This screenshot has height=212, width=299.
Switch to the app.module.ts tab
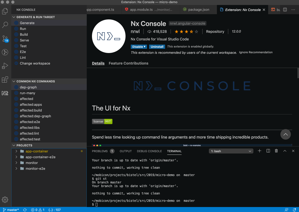151,9
